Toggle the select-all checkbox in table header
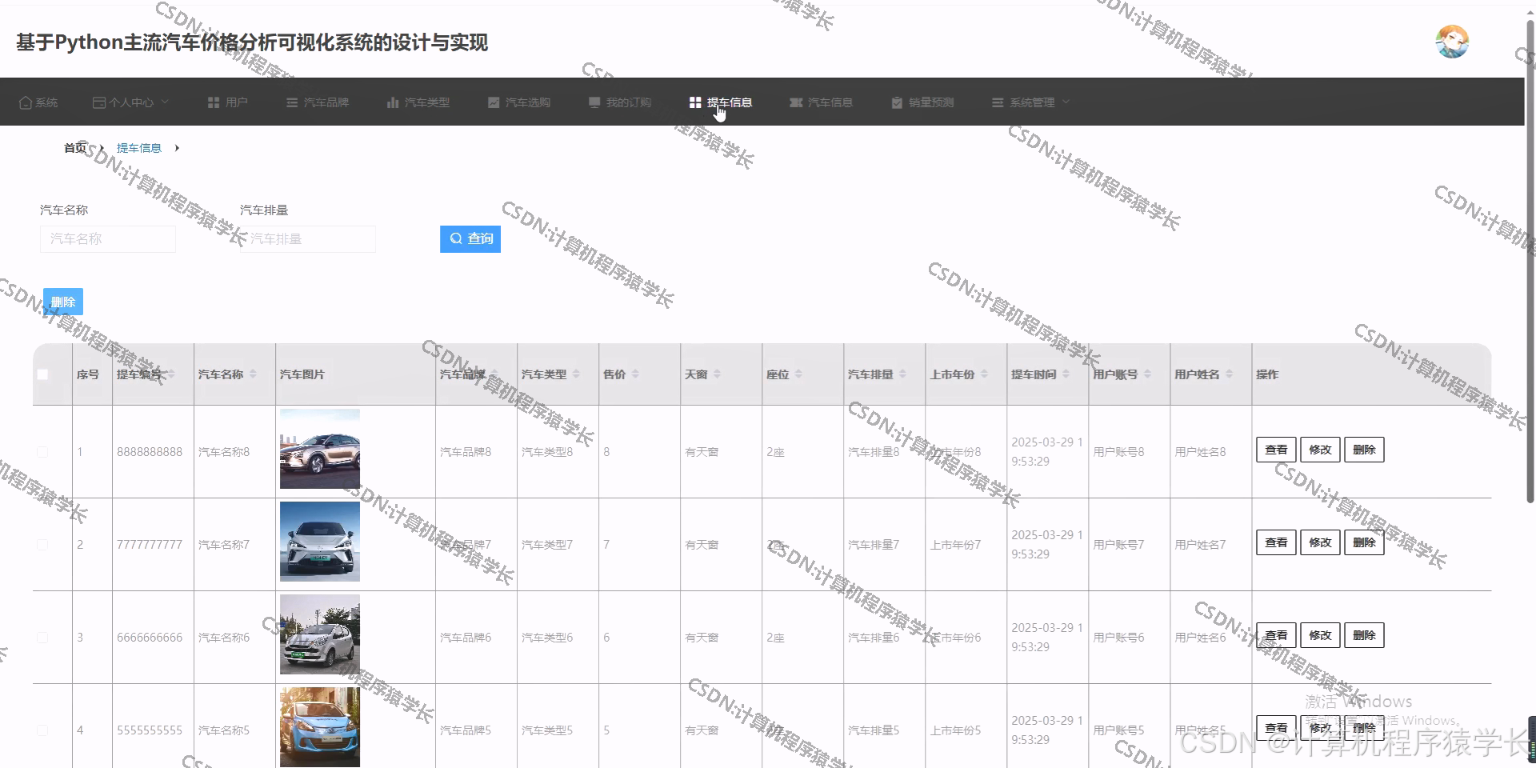1536x768 pixels. [x=42, y=374]
